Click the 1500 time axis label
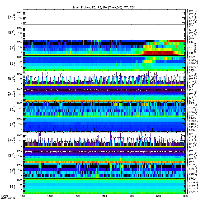The width and height of the screenshot is (198, 211). tap(104, 196)
